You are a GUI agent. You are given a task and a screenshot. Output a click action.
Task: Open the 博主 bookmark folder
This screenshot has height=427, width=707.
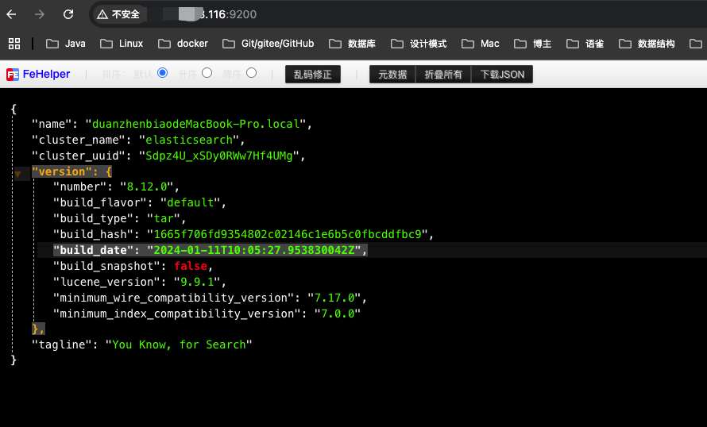(x=533, y=44)
